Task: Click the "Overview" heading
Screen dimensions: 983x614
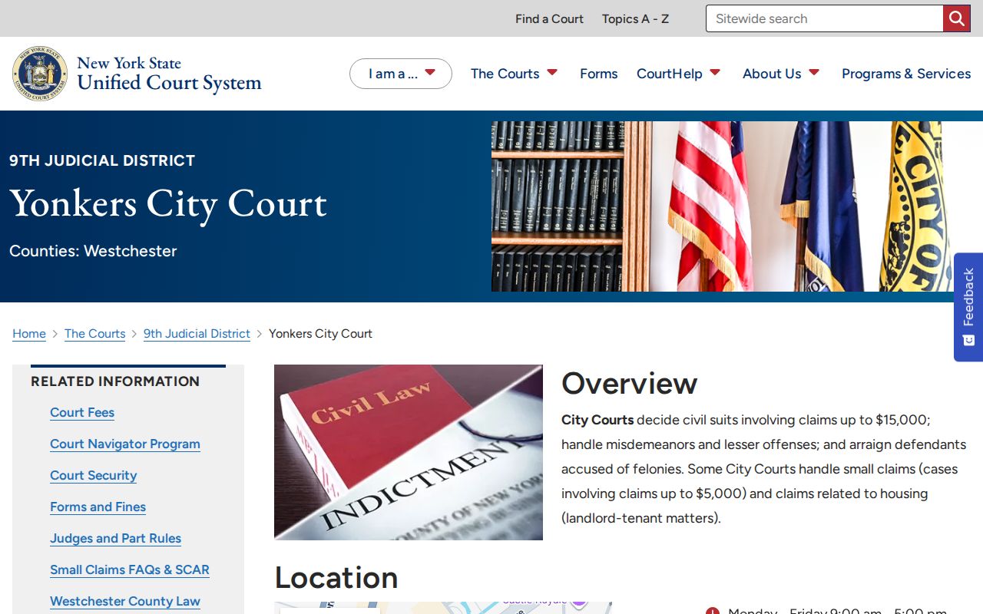Action: [x=629, y=383]
